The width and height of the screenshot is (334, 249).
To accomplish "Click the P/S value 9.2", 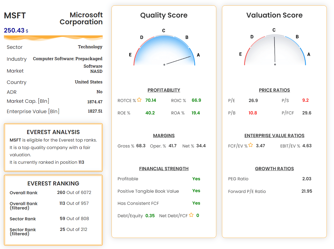I will 306,100.
